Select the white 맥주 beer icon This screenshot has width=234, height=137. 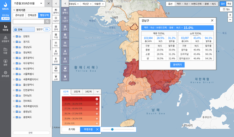tap(56, 69)
